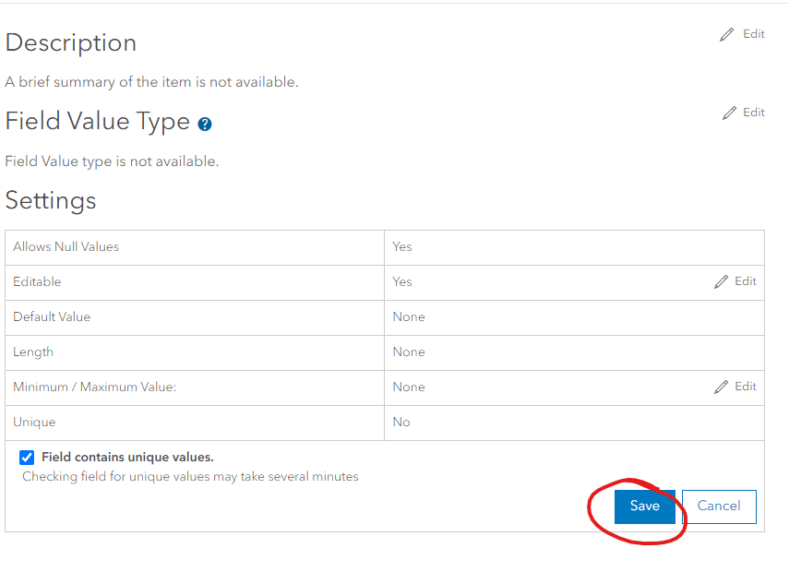The image size is (789, 572).
Task: Click the Field Value Type heading text
Action: [98, 122]
